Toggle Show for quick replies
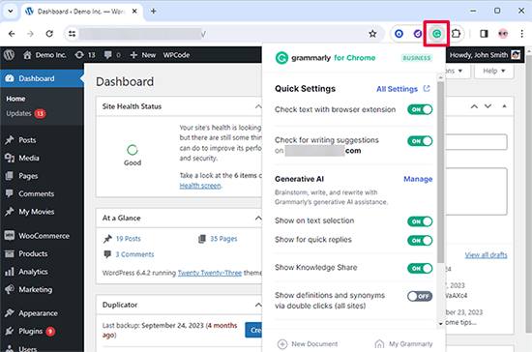The width and height of the screenshot is (532, 352). coord(420,241)
